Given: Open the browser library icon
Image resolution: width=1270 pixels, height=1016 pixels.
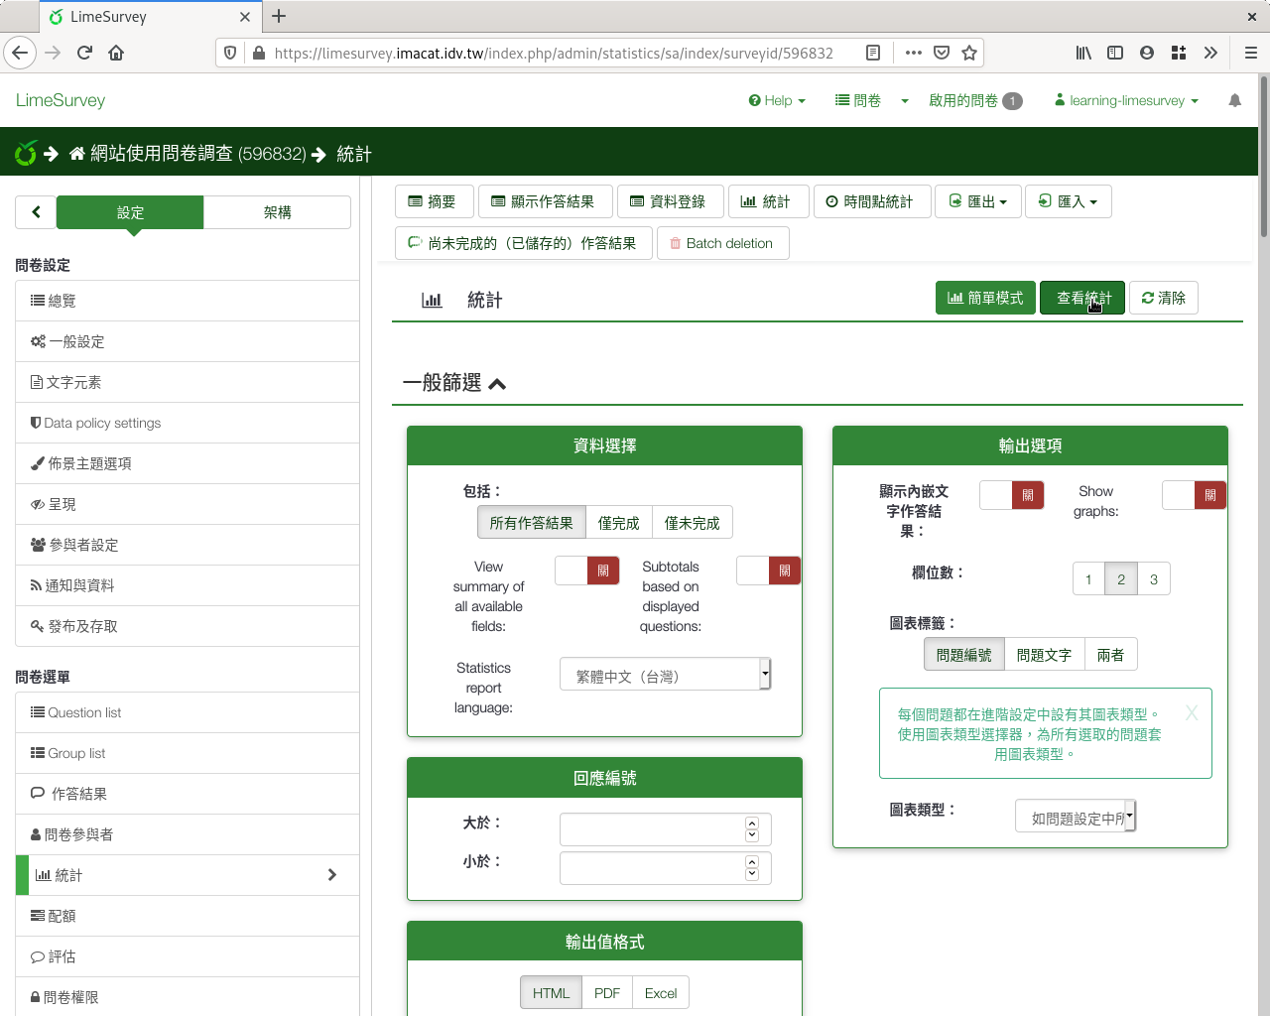Looking at the screenshot, I should click(x=1083, y=53).
